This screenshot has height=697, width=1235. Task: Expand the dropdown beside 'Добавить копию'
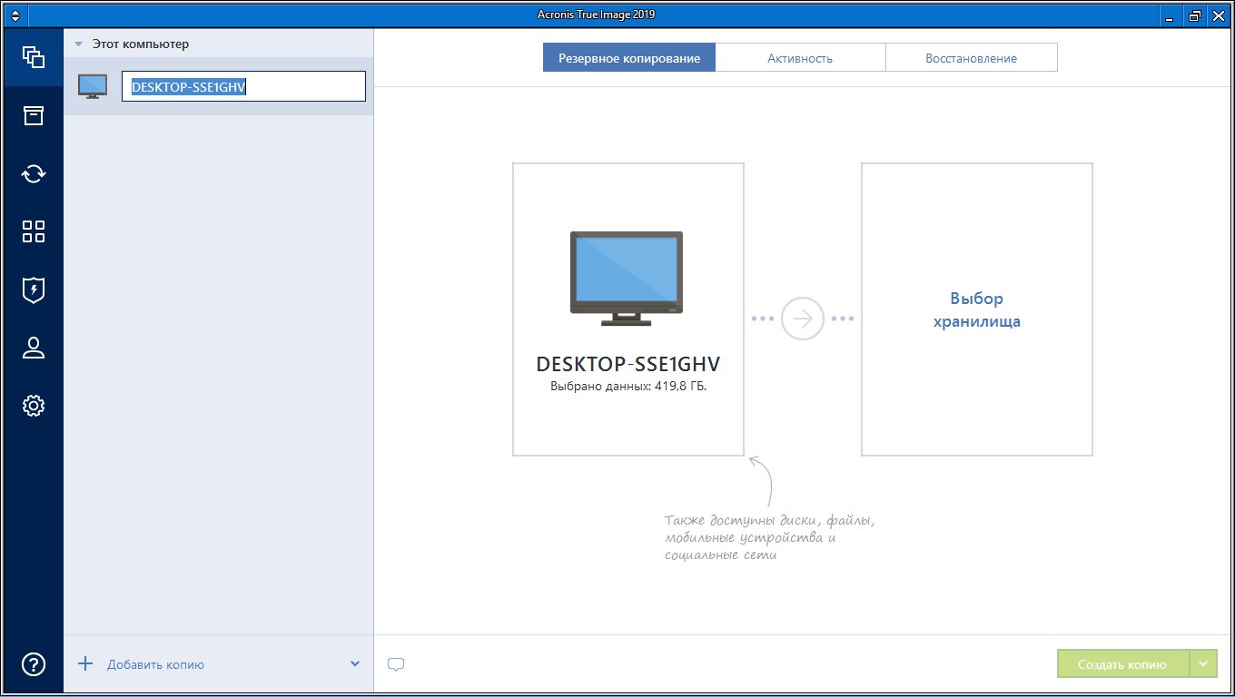pyautogui.click(x=355, y=663)
